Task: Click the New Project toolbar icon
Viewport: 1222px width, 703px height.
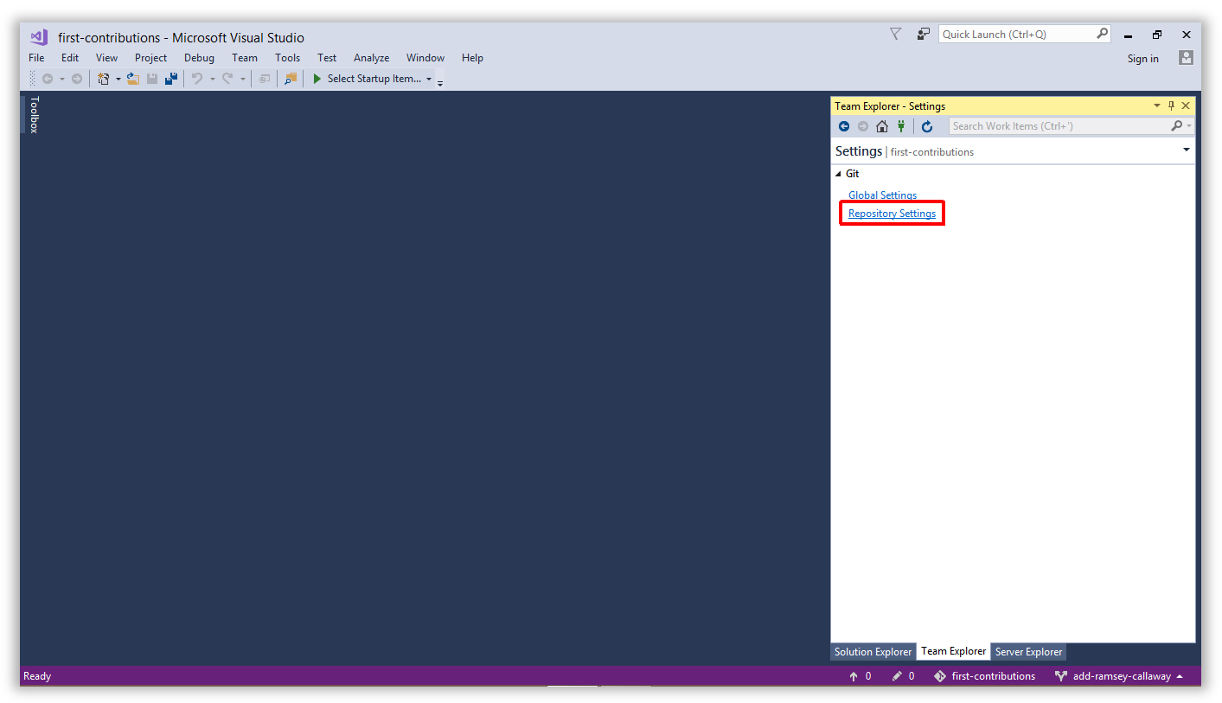Action: click(x=104, y=79)
